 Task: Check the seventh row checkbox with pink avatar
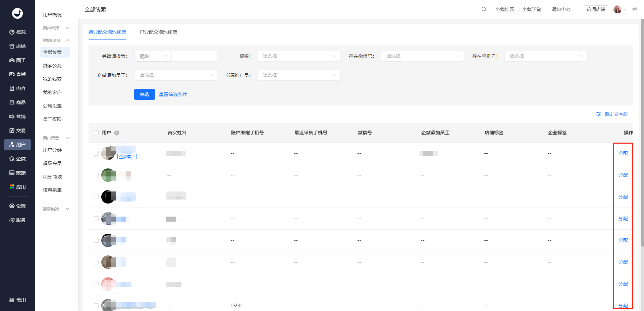point(96,284)
